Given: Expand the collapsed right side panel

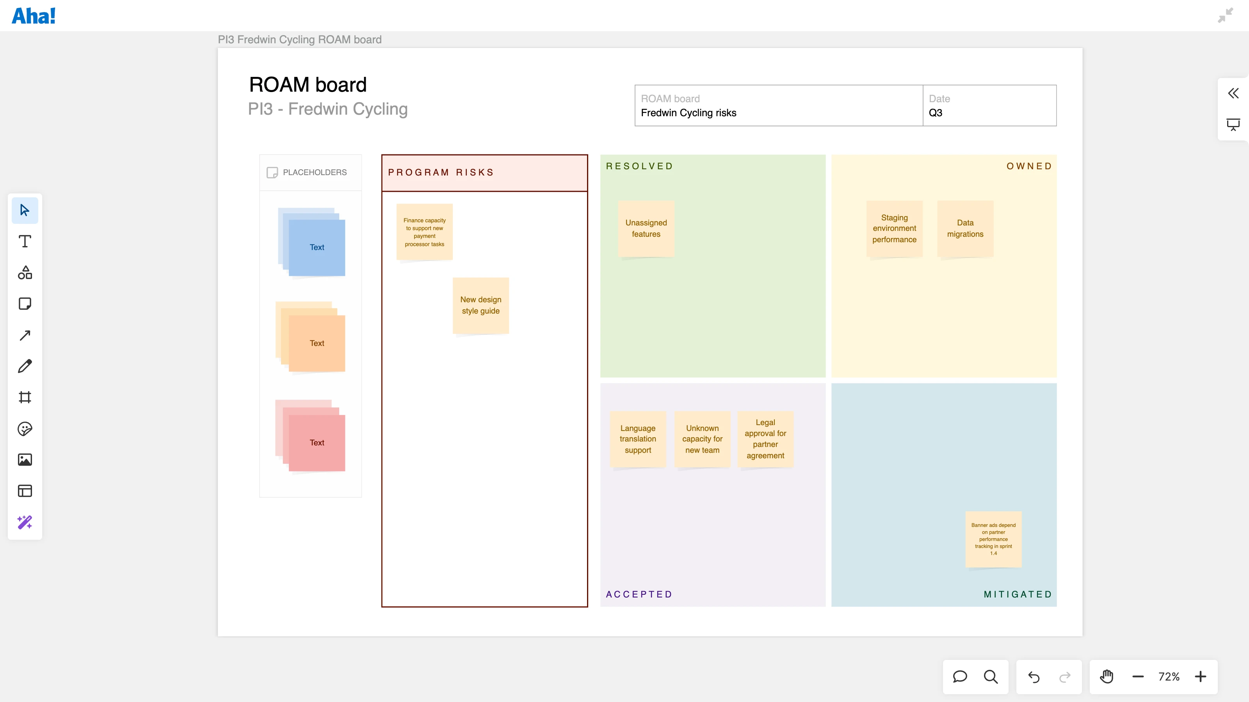Looking at the screenshot, I should point(1233,93).
